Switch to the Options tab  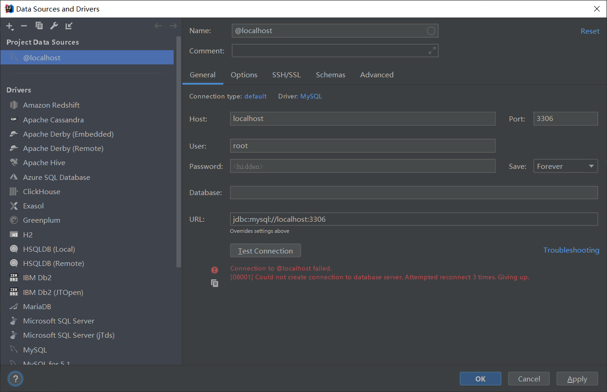[244, 75]
